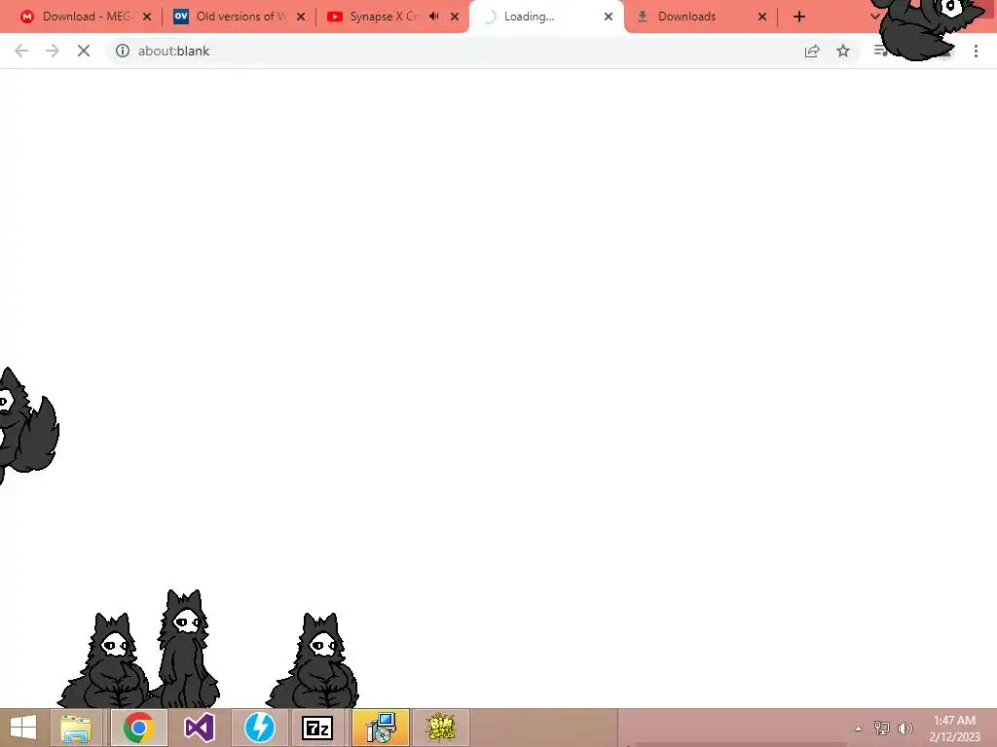Click the MEGA favicon on first tab
This screenshot has height=747, width=997.
(x=27, y=17)
